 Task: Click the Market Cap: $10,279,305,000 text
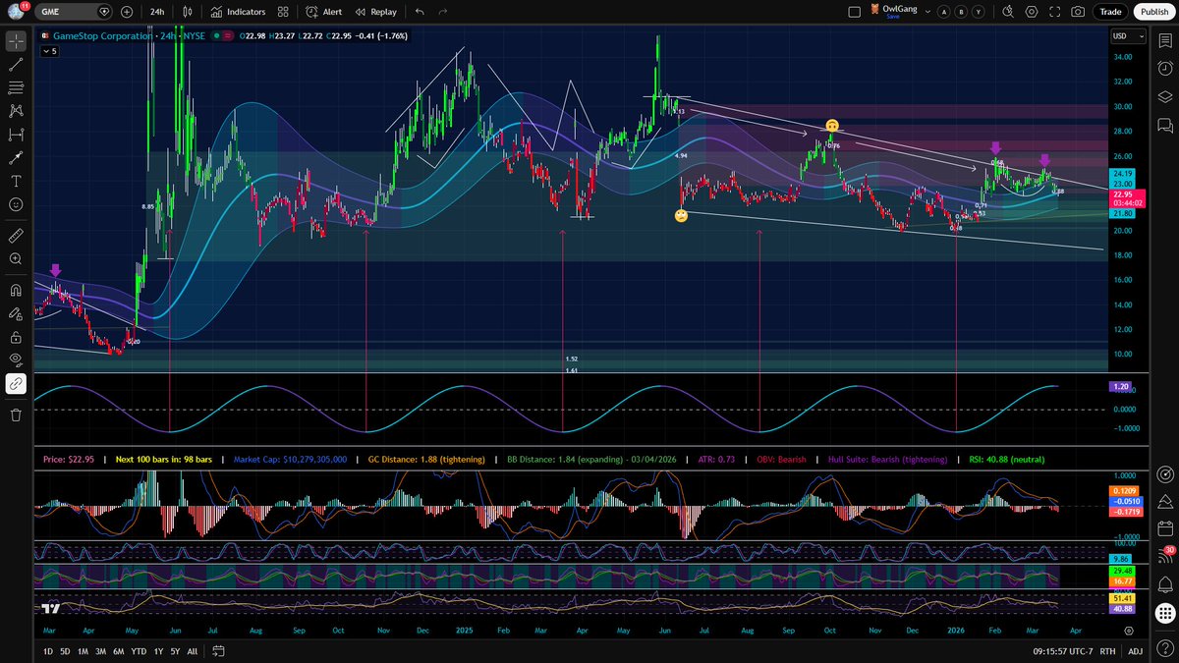[291, 459]
